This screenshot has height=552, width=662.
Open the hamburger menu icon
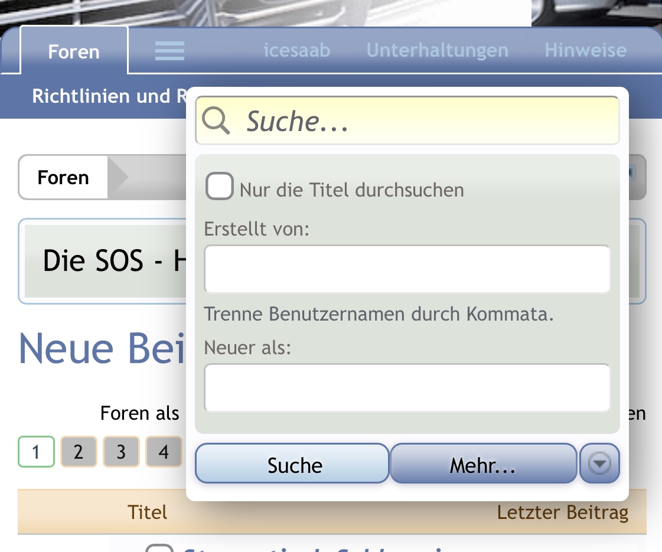(x=169, y=51)
